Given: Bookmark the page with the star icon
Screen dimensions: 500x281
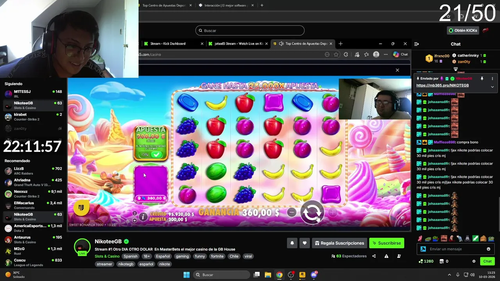Looking at the screenshot, I should 336,55.
